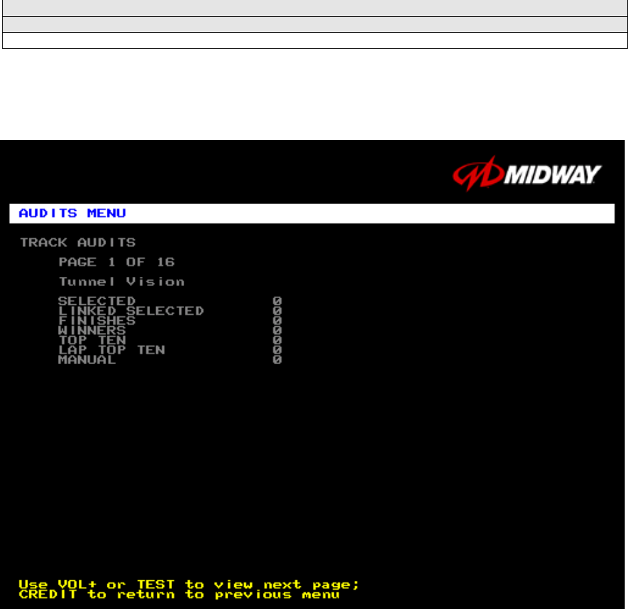The image size is (628, 609).
Task: Click the FINISHES audit label
Action: (x=97, y=320)
